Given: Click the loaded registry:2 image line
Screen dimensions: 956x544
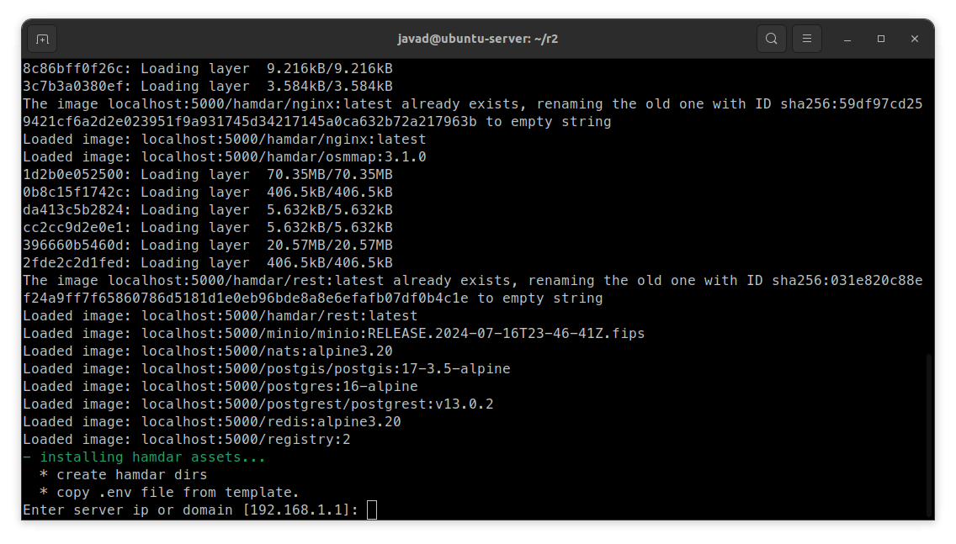Looking at the screenshot, I should (186, 440).
